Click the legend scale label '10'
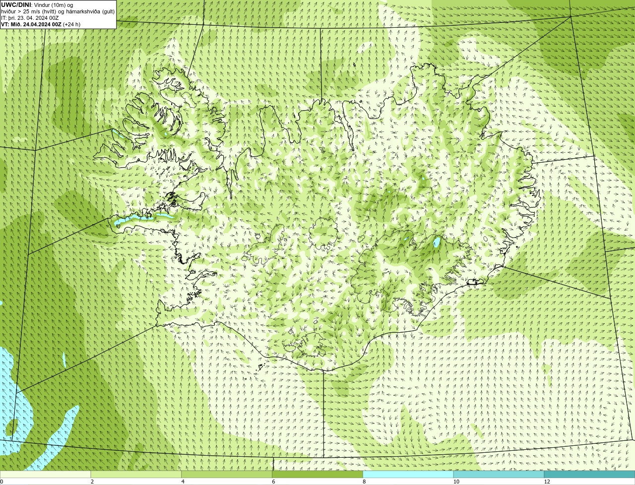635x485 pixels. point(456,482)
